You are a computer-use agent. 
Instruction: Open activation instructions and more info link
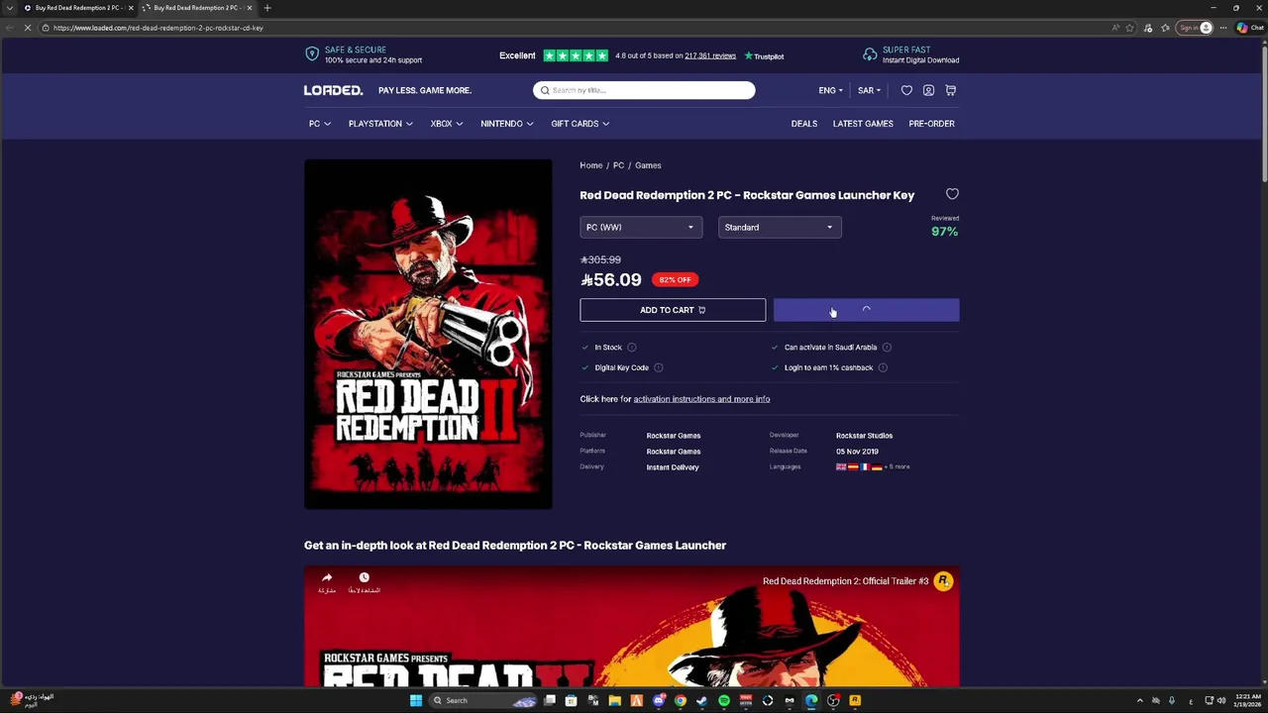point(701,399)
